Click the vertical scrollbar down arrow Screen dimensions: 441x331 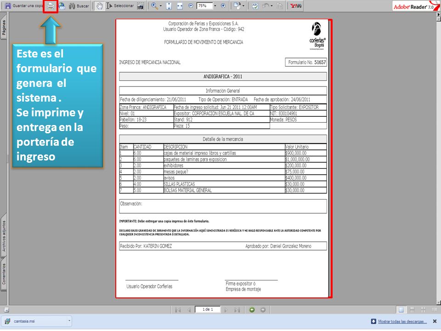(438, 302)
